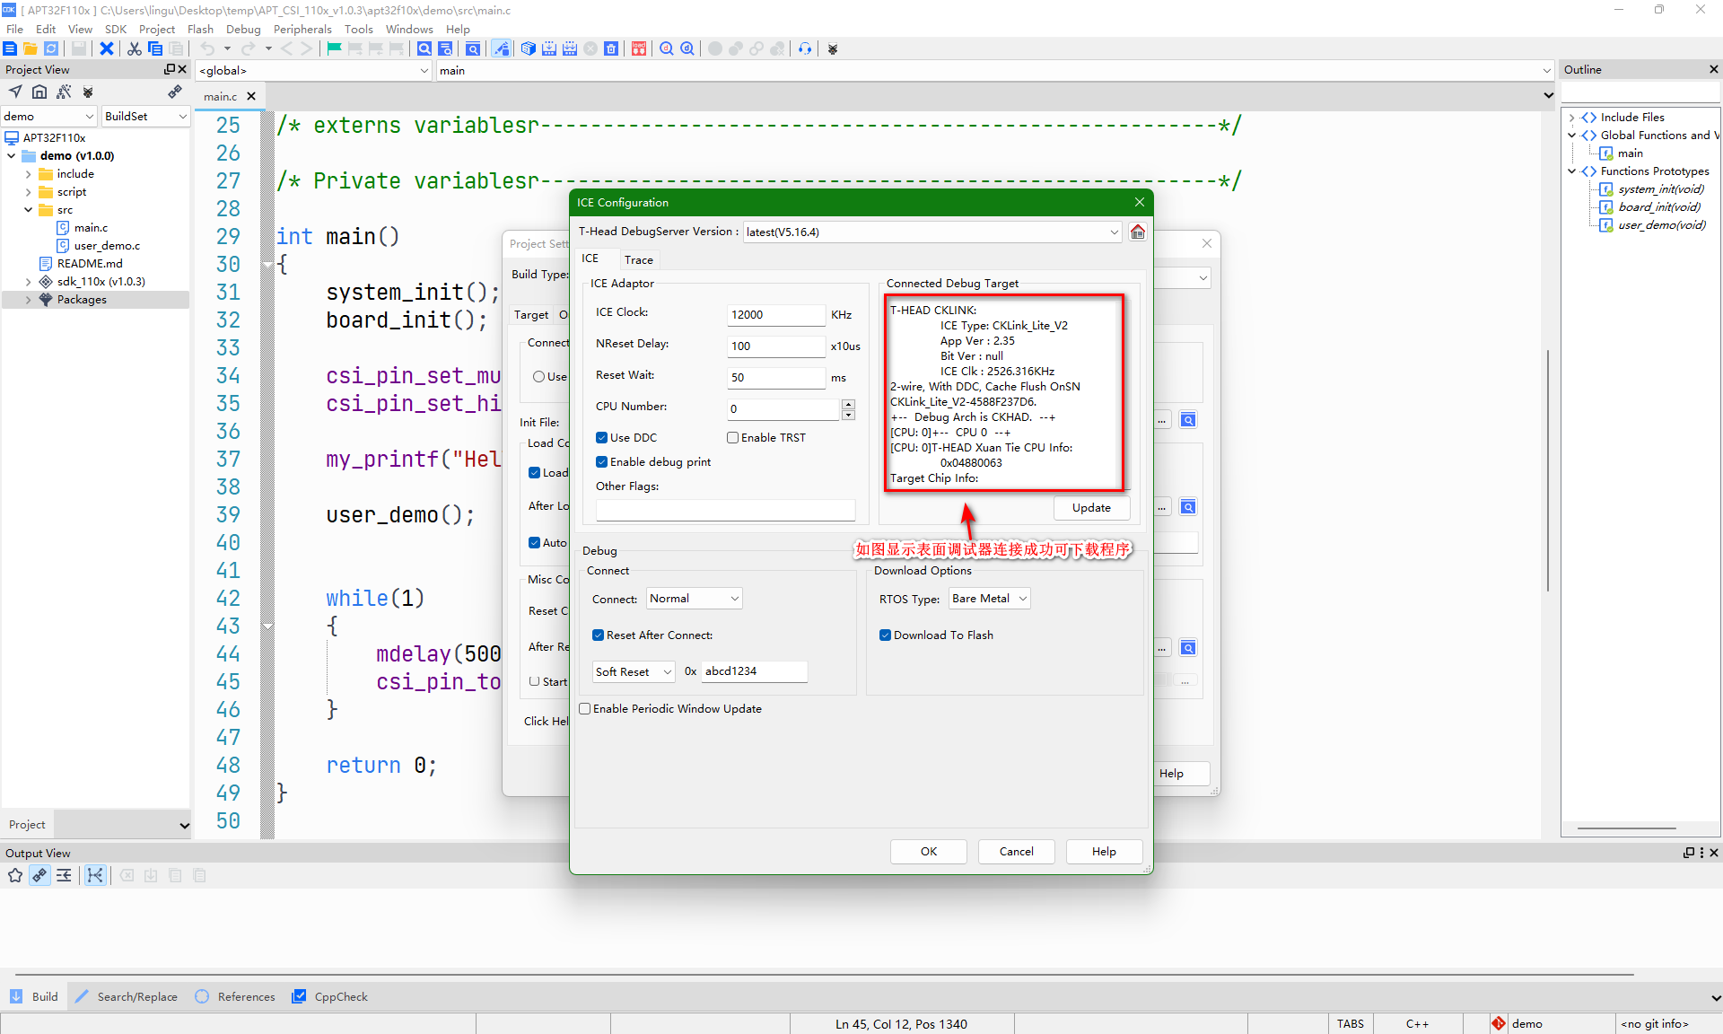
Task: Click the NReset Delay input field
Action: [776, 346]
